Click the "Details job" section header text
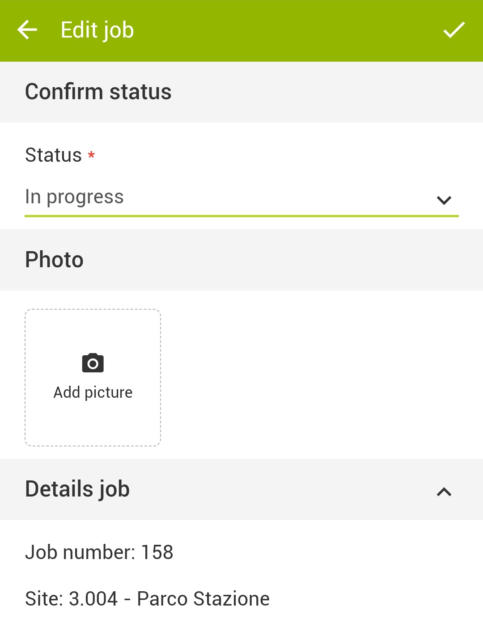The image size is (483, 627). point(77,489)
